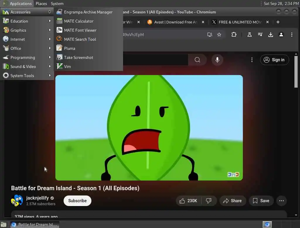
Task: Click the Battle for Dream Island video title
Action: click(75, 188)
